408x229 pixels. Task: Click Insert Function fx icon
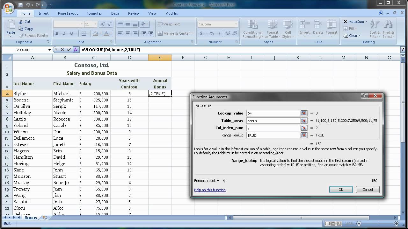click(x=76, y=50)
